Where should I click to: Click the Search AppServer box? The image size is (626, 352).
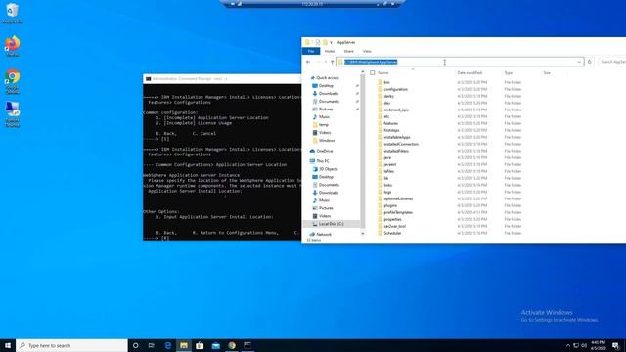point(612,62)
